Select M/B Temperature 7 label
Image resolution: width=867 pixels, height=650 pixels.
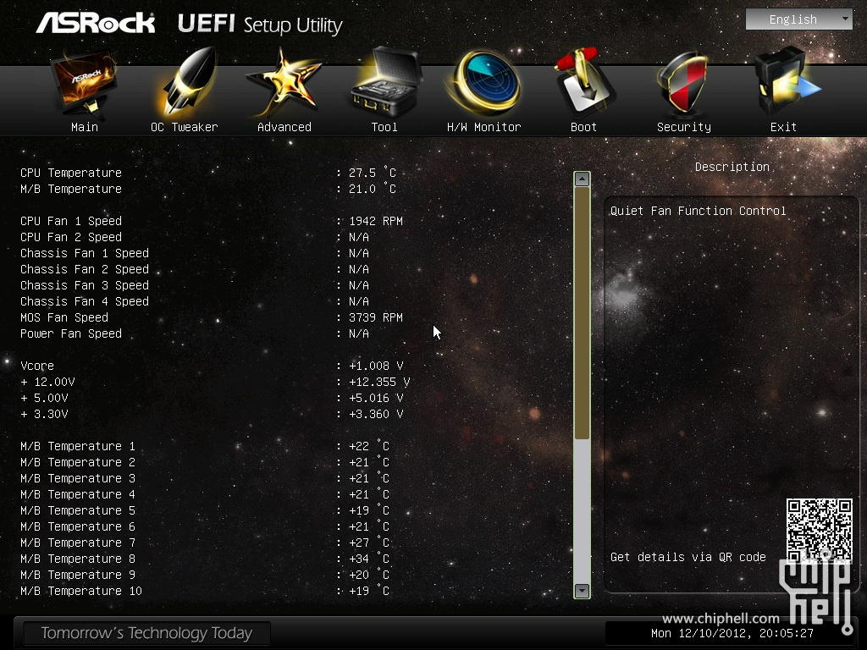[77, 543]
